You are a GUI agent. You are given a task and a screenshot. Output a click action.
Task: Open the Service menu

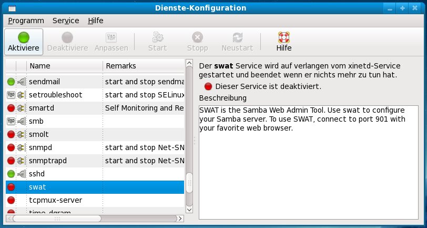[66, 21]
